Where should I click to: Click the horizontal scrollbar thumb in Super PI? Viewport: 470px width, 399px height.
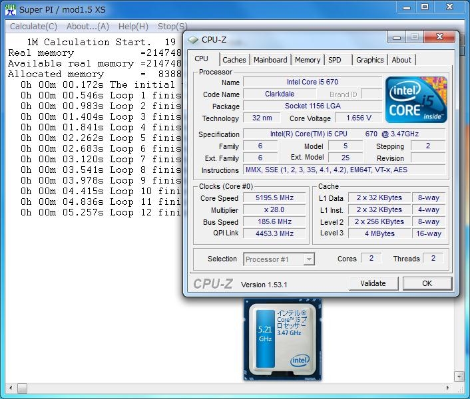(22, 388)
